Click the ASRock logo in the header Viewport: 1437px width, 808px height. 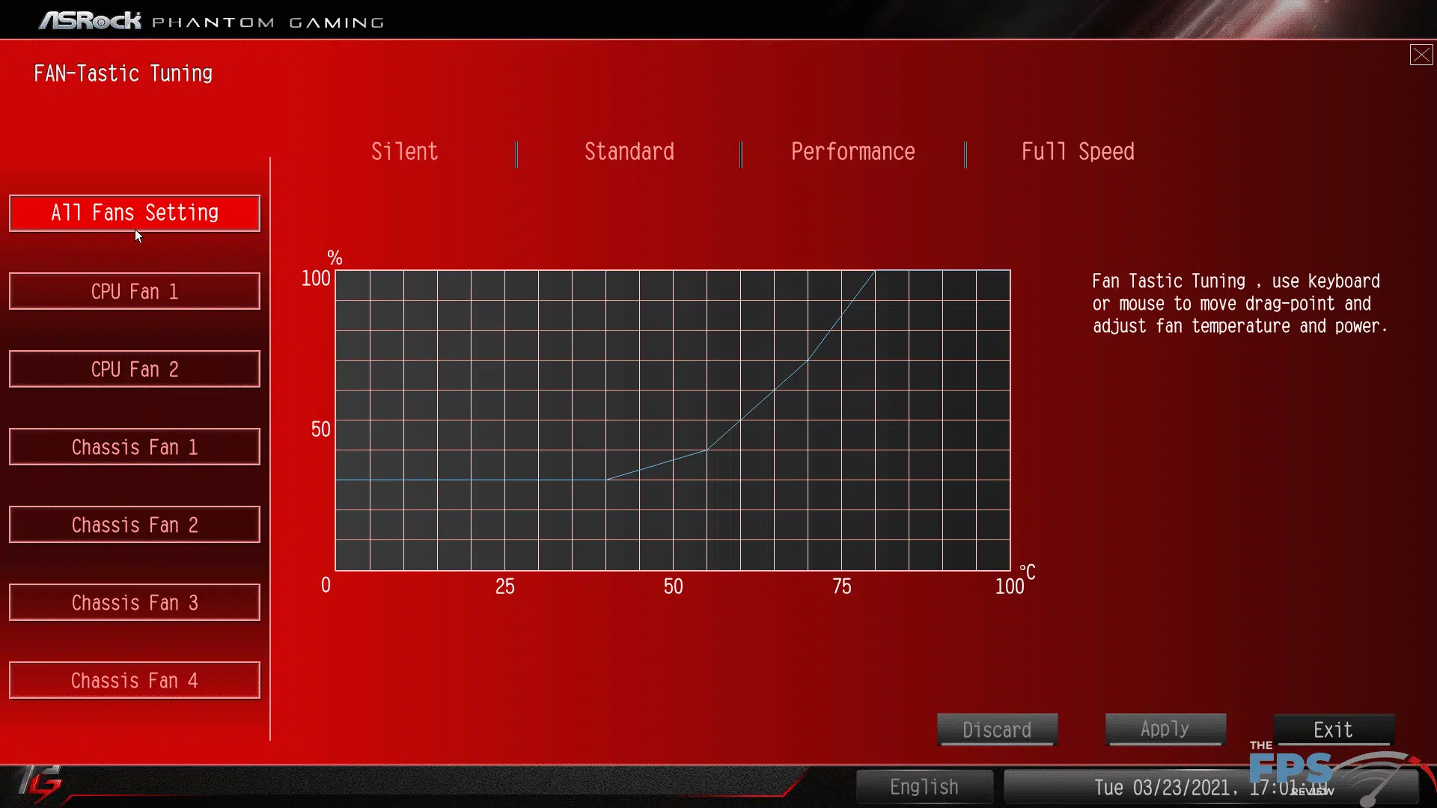(x=90, y=20)
